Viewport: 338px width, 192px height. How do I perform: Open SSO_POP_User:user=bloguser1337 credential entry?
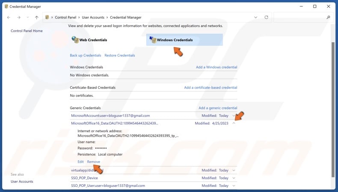[108, 186]
